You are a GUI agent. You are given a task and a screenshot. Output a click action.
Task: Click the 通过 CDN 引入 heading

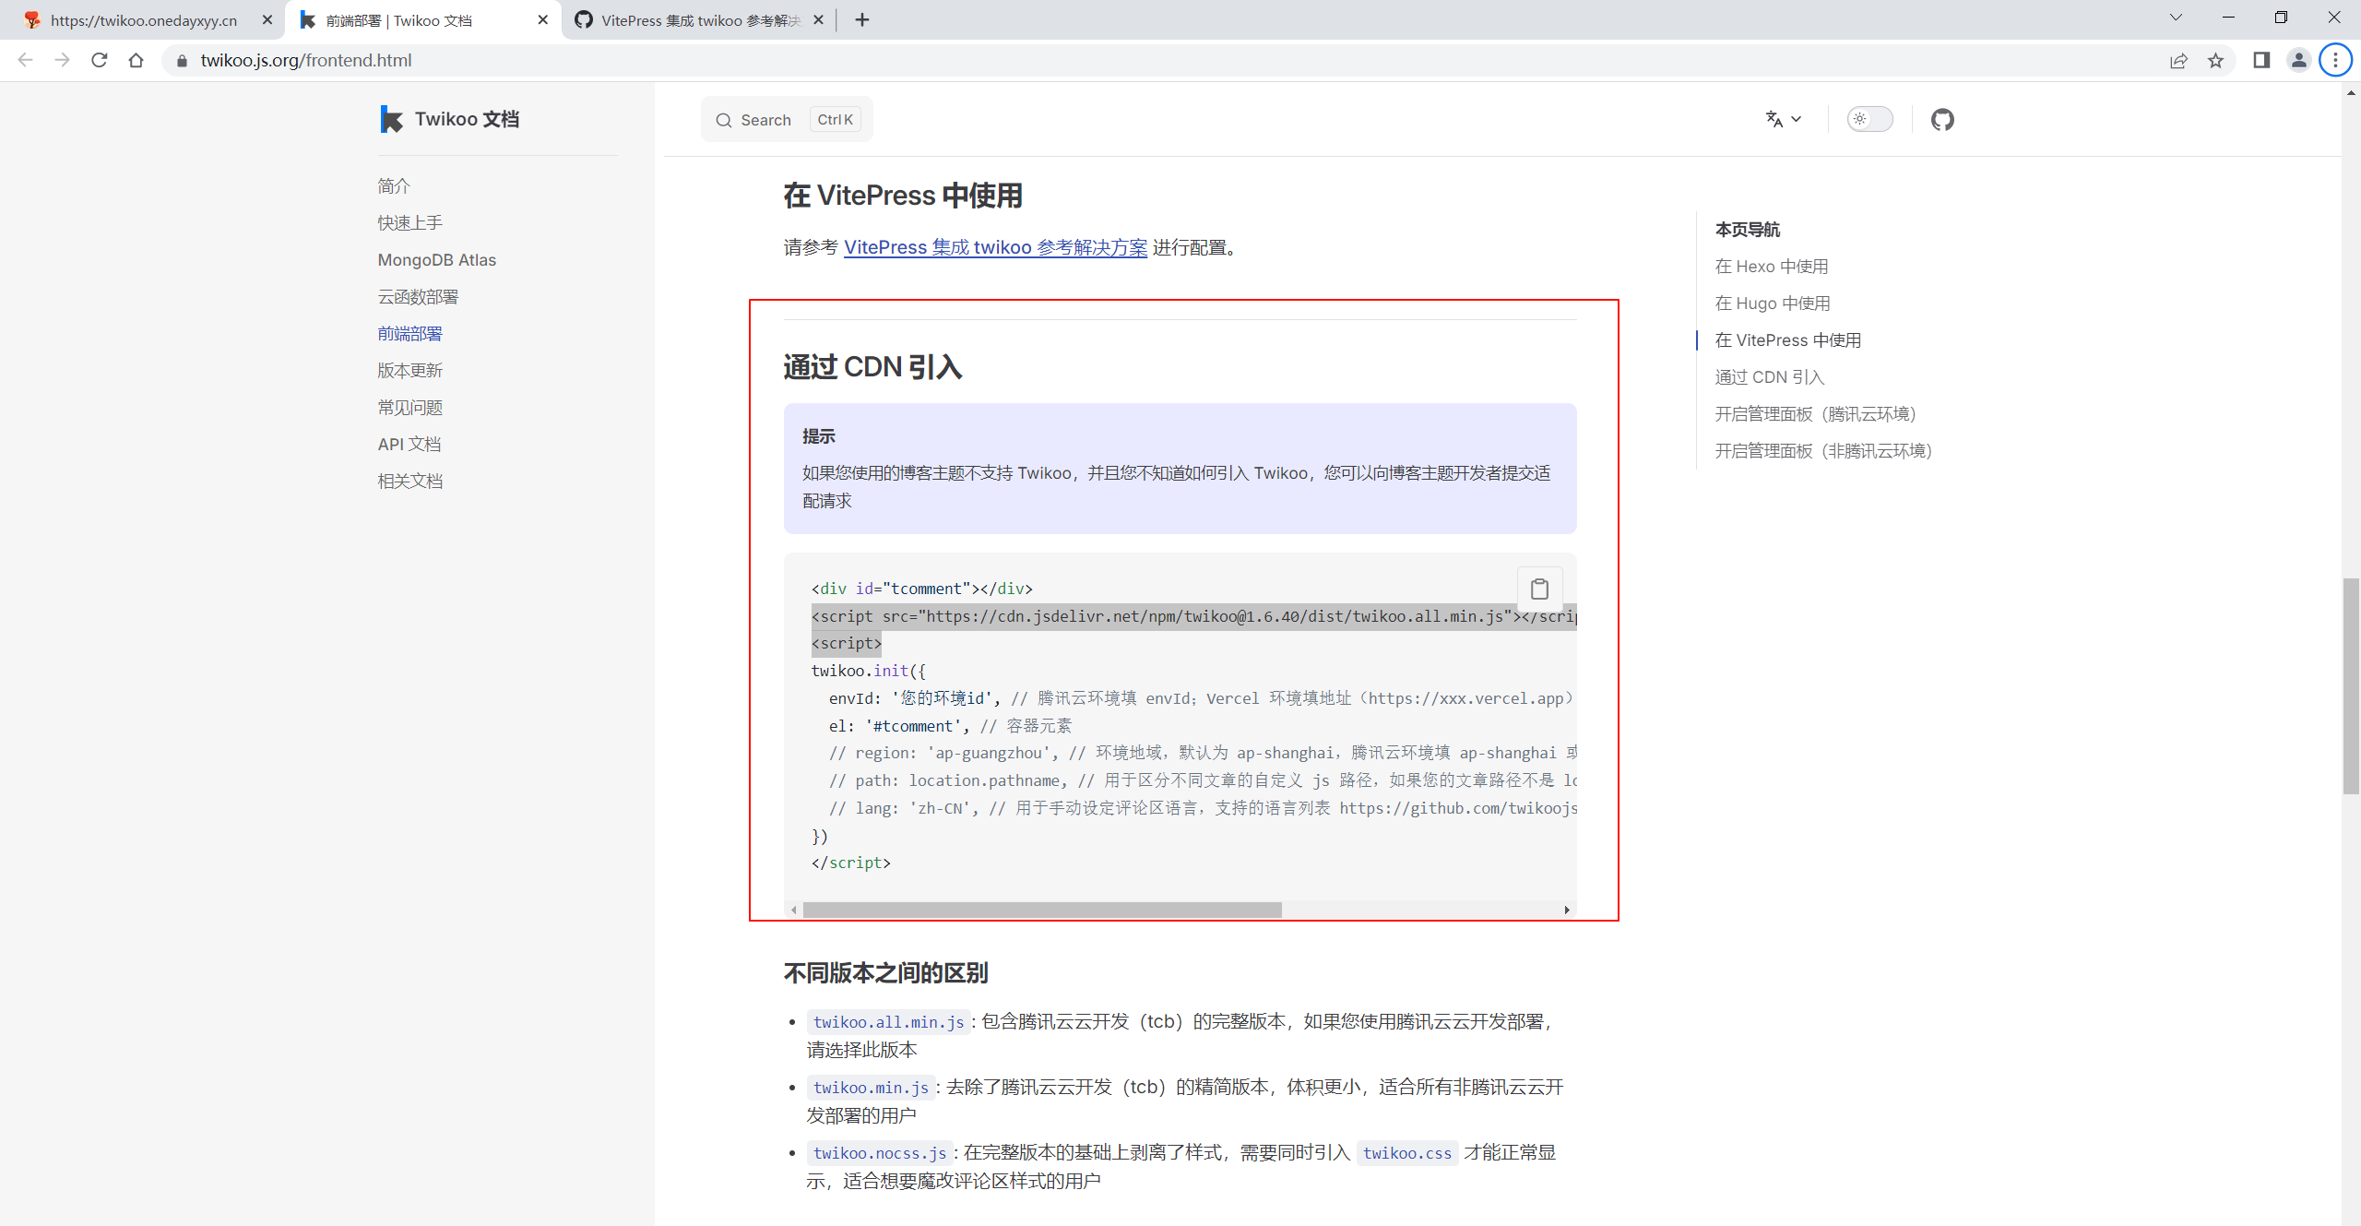[x=872, y=367]
